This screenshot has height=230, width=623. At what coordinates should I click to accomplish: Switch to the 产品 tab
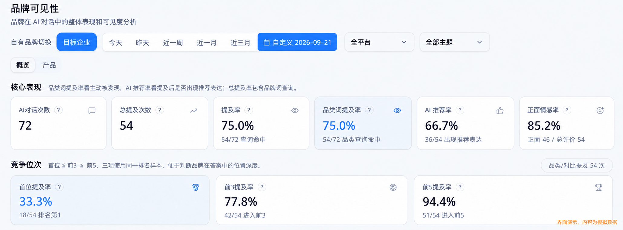click(x=49, y=65)
